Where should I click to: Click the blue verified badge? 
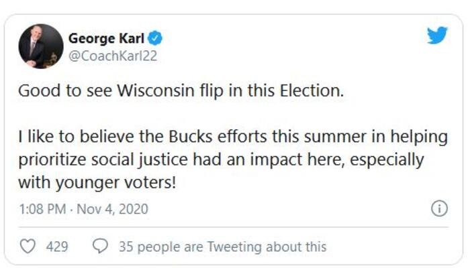156,38
